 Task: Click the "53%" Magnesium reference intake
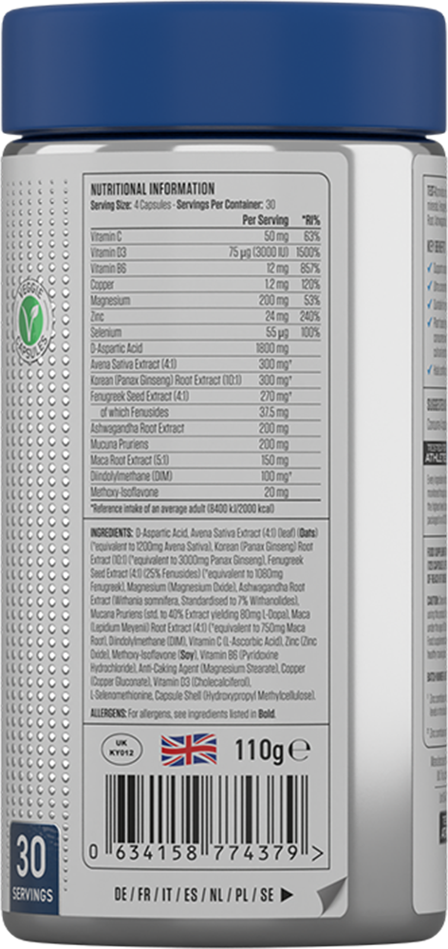(x=312, y=300)
